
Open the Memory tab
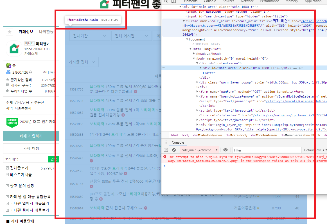[292, 1]
